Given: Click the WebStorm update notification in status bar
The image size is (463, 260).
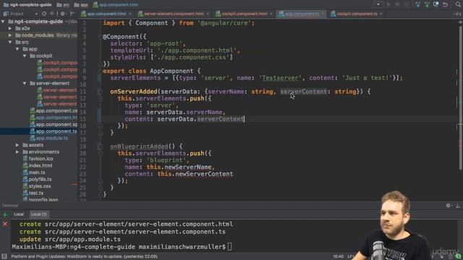Looking at the screenshot, I should point(84,256).
